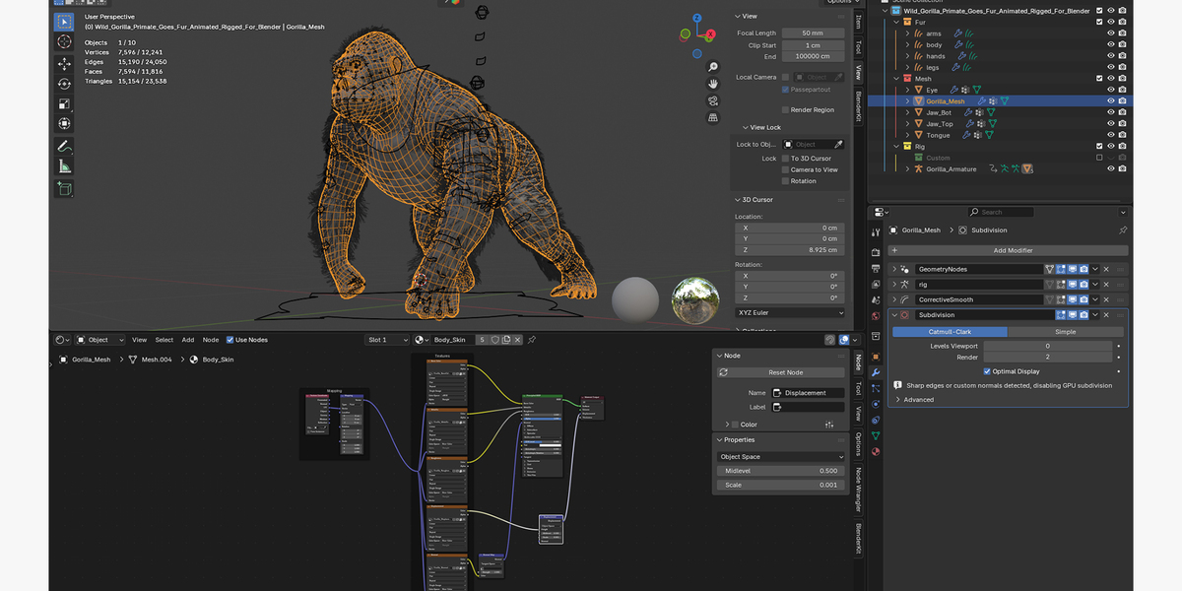Hide Gorilla_Mesh using its eye icon
The image size is (1182, 591).
(1111, 100)
